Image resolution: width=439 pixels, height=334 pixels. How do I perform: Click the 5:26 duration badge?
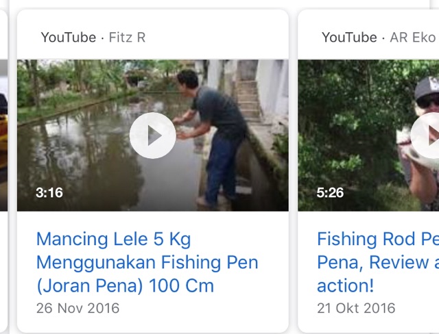point(330,192)
